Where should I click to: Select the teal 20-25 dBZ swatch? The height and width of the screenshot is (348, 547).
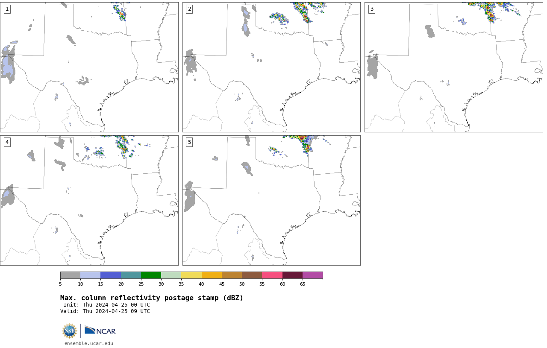click(x=131, y=275)
